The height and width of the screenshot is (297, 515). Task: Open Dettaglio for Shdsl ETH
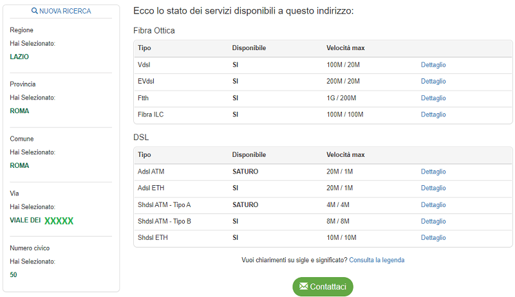coord(433,238)
